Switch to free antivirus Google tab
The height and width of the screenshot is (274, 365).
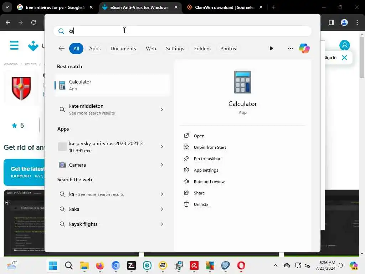click(x=55, y=7)
